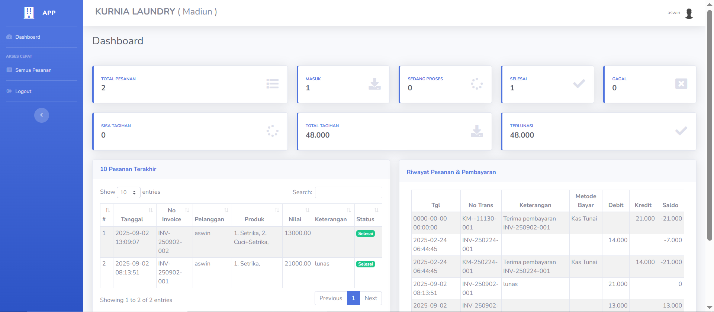Screen dimensions: 714x312
Task: Click the Selesai checkmark icon
Action: pos(579,84)
